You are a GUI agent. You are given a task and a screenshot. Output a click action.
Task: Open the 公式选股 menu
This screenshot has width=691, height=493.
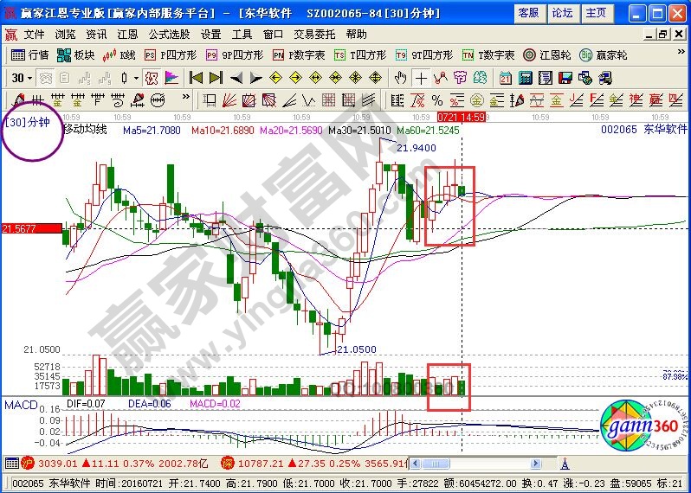click(x=169, y=34)
